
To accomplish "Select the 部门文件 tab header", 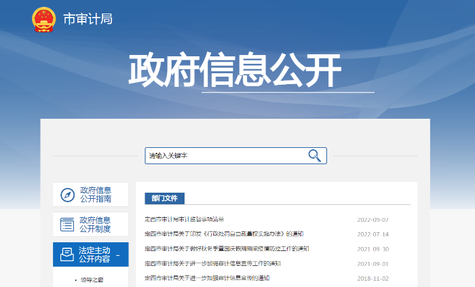I will (x=164, y=198).
